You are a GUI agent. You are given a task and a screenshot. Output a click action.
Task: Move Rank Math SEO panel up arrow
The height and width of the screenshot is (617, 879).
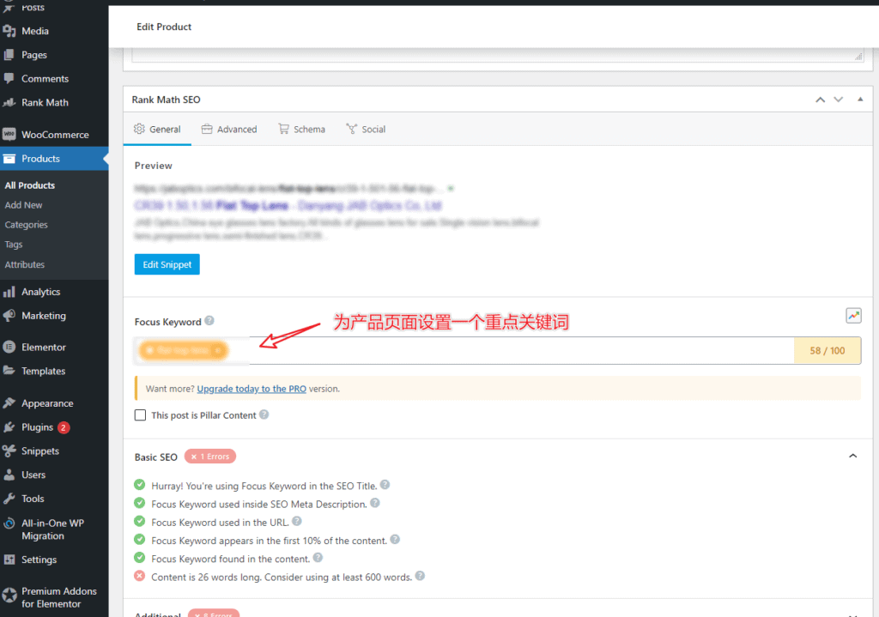[820, 100]
